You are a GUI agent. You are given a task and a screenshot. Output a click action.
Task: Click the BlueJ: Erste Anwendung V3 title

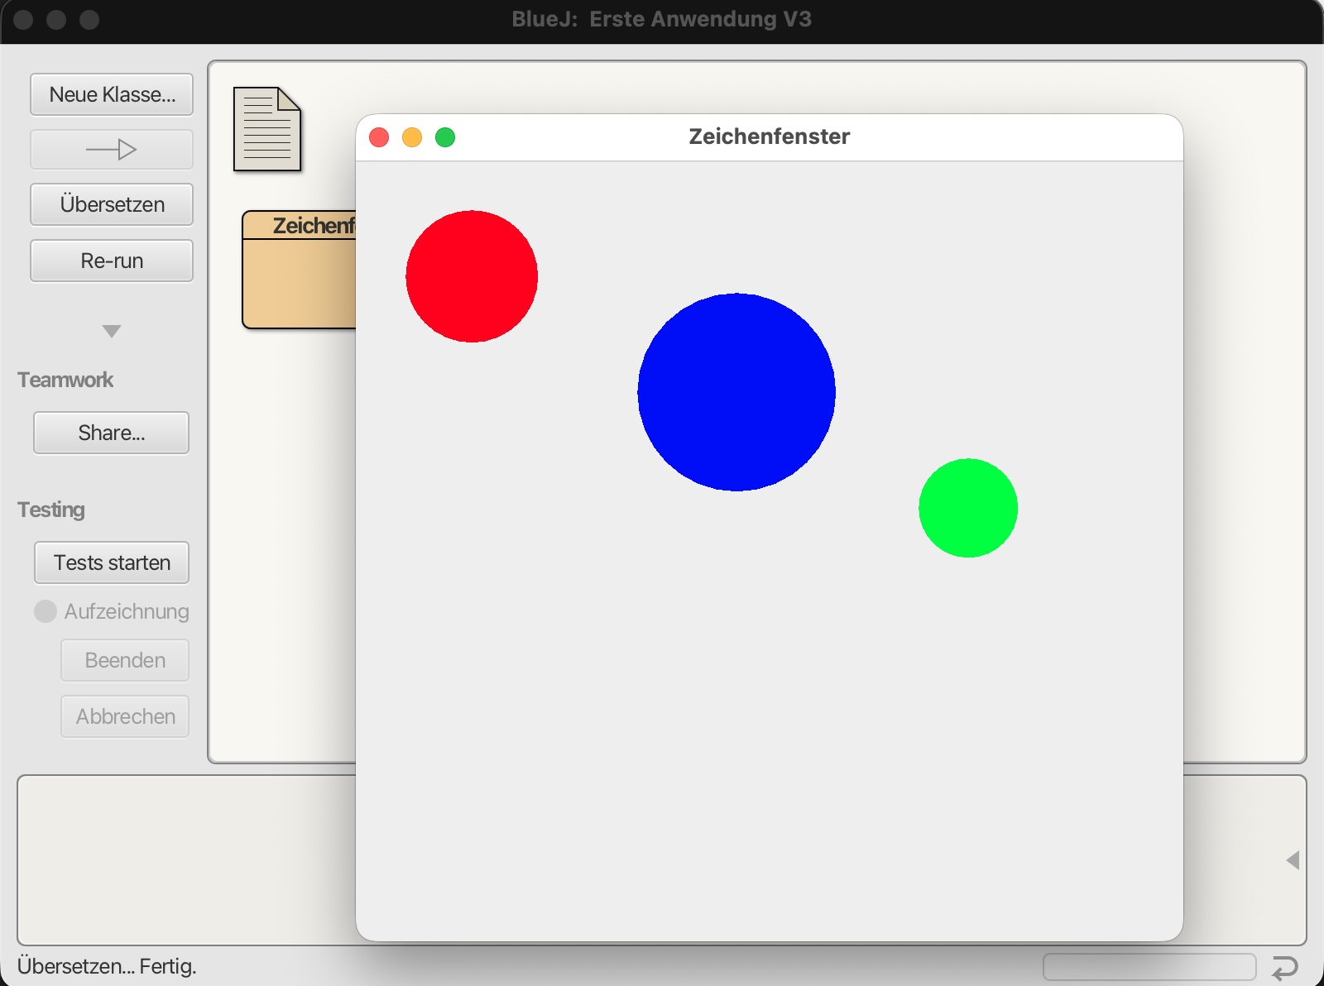(662, 19)
